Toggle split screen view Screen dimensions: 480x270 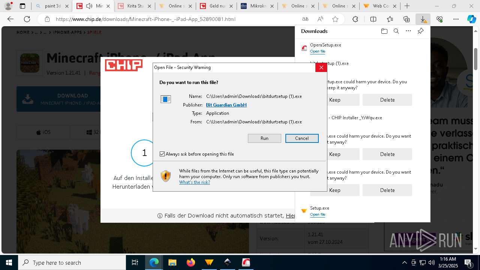click(373, 19)
